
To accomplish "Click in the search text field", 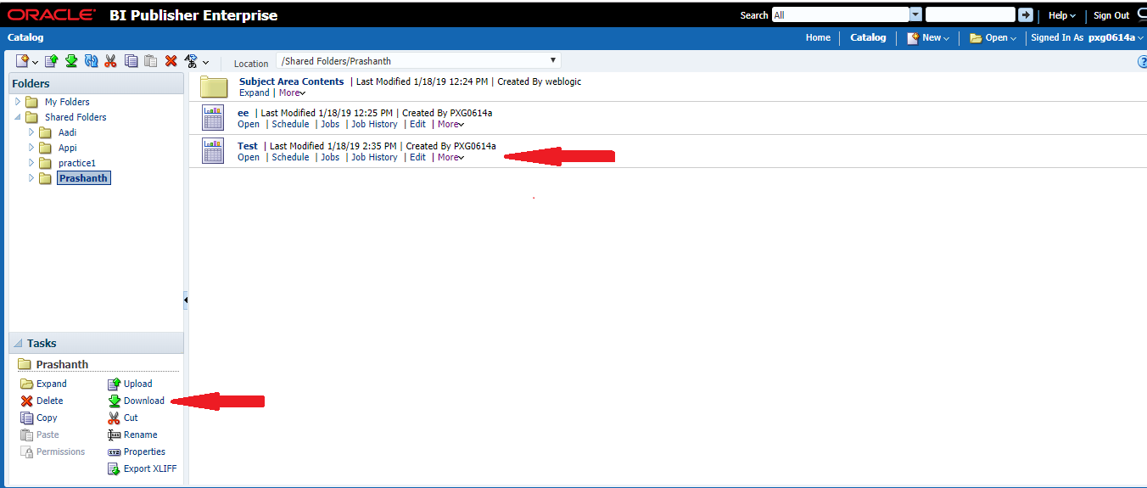I will click(970, 15).
